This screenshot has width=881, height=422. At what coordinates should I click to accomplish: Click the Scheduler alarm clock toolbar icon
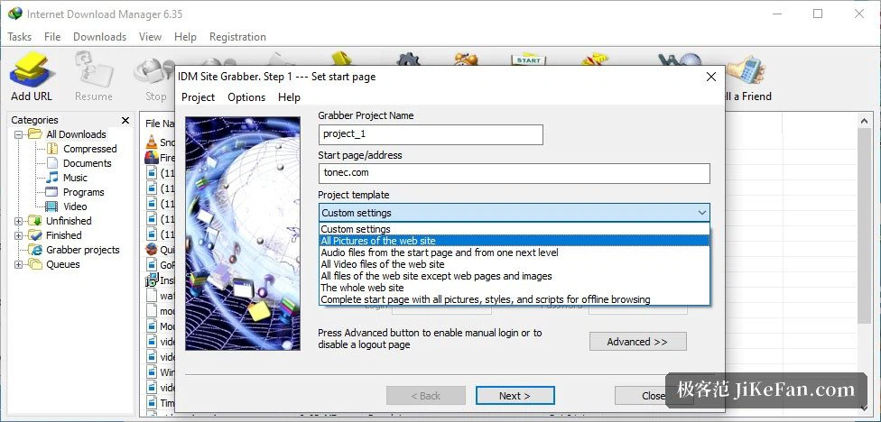[465, 59]
